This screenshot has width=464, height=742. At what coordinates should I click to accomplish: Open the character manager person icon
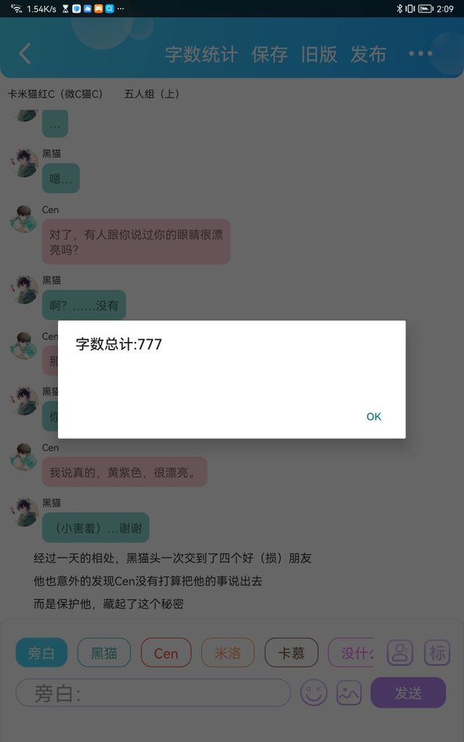point(400,653)
